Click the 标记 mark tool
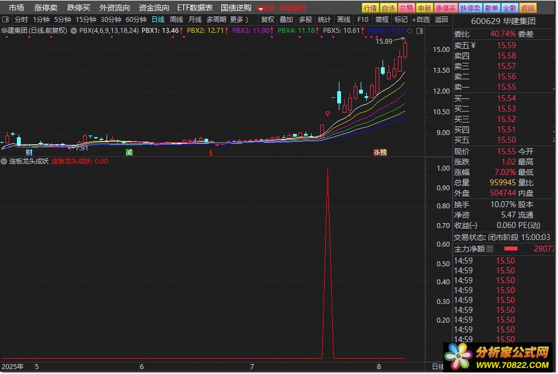The width and height of the screenshot is (558, 374). 401,20
